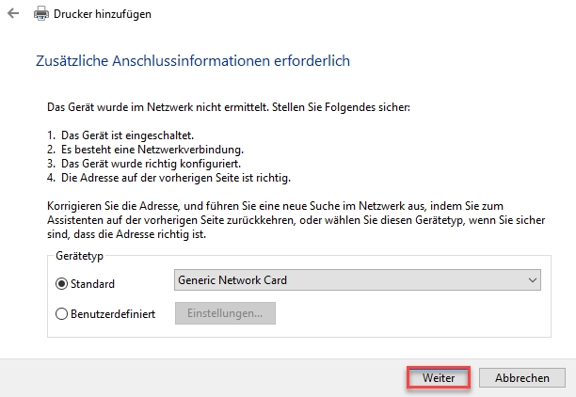This screenshot has width=576, height=397.
Task: Select the Benutzerdefiniert radio button
Action: pyautogui.click(x=62, y=313)
